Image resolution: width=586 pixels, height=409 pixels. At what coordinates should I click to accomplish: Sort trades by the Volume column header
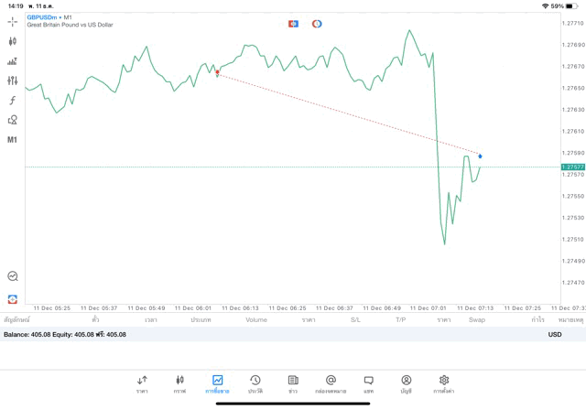[256, 320]
